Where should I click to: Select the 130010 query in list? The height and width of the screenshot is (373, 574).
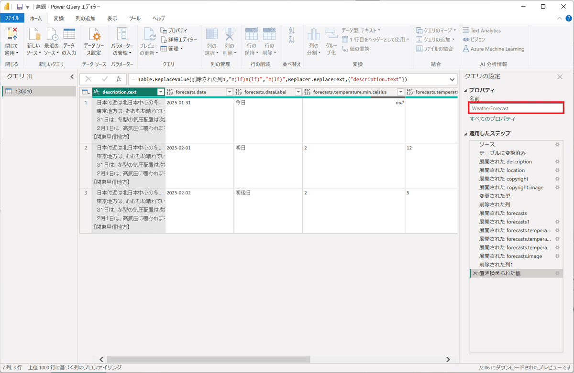click(x=39, y=91)
